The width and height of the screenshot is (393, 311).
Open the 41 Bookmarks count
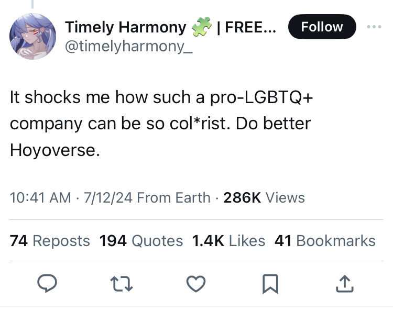325,241
